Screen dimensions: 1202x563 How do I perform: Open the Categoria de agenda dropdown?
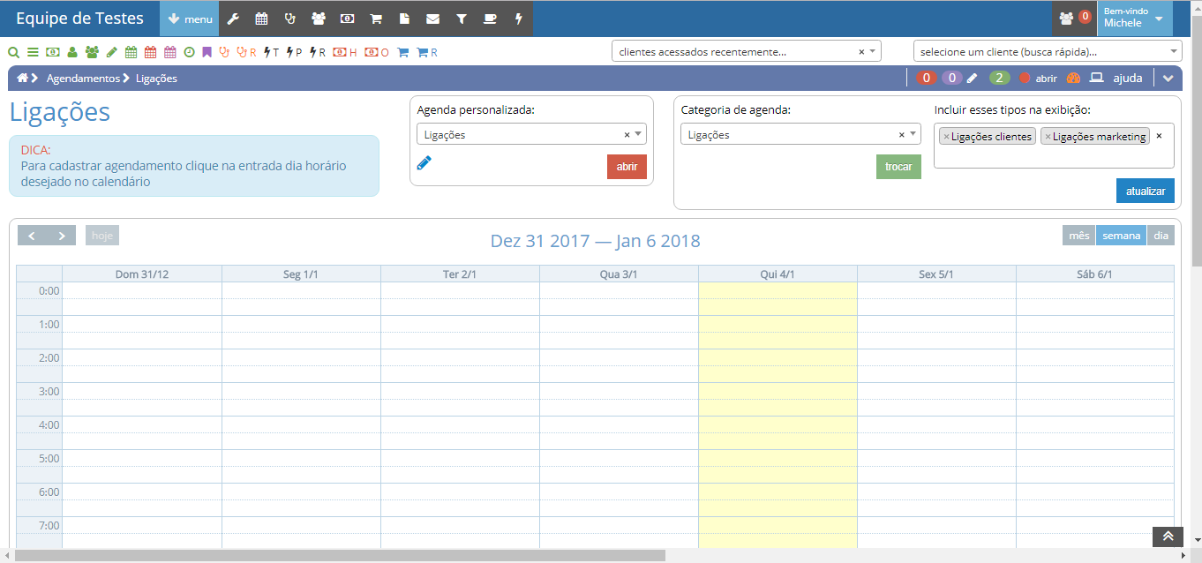912,135
